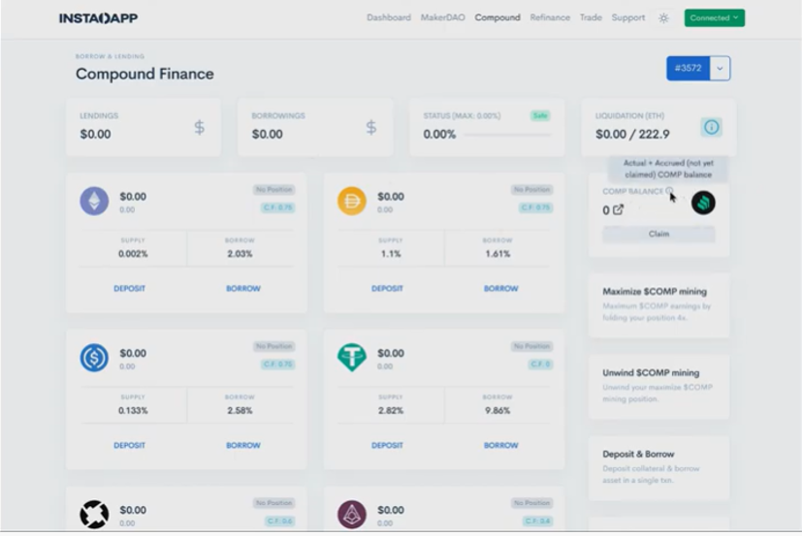Borrow USDT at 9.86%
802x537 pixels.
click(x=501, y=446)
